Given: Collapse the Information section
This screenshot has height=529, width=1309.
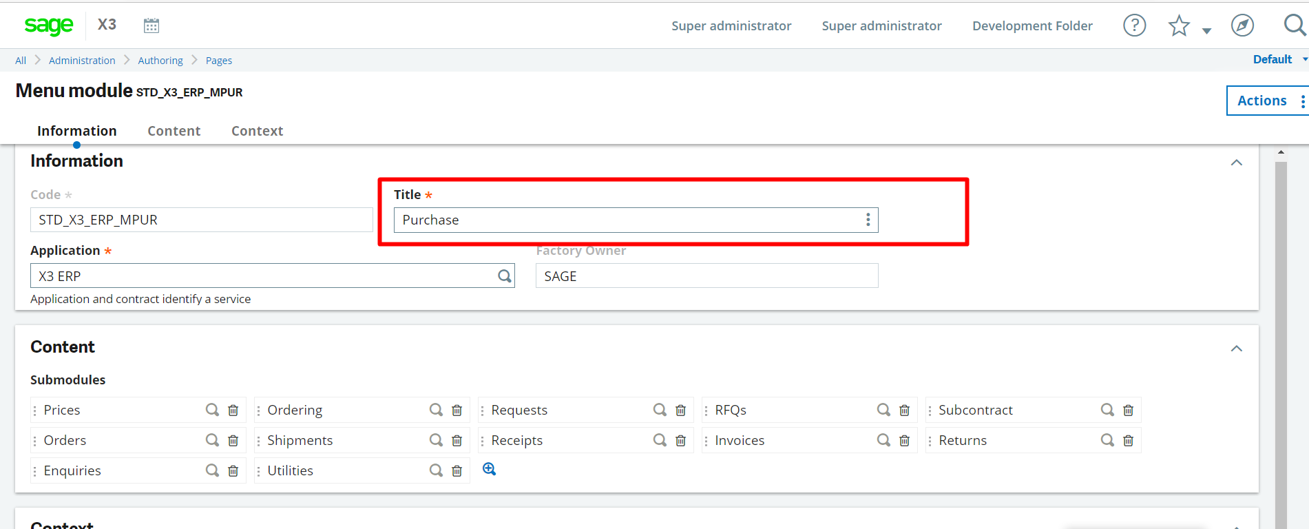Looking at the screenshot, I should [1237, 163].
